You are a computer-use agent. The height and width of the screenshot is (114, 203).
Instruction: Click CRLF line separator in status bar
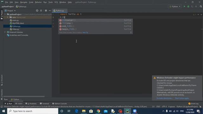(x=158, y=106)
